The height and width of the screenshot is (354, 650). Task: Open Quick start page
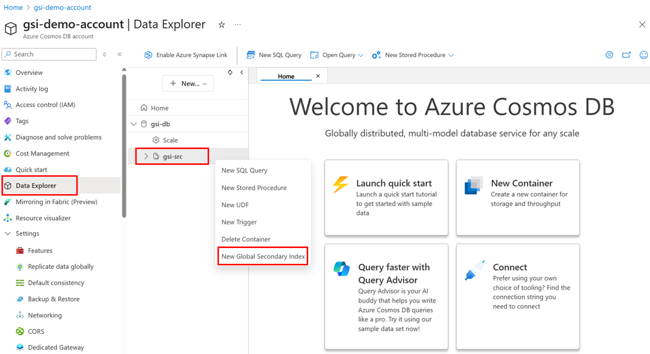point(31,170)
